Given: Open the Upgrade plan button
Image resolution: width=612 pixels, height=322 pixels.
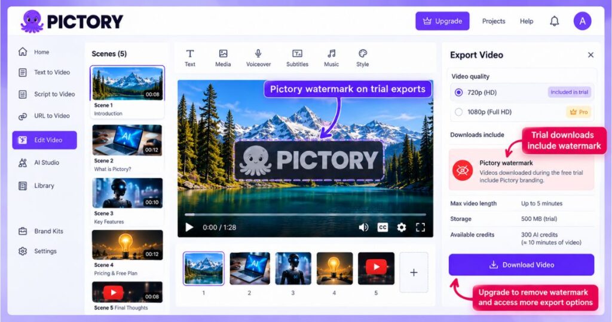Looking at the screenshot, I should tap(442, 21).
